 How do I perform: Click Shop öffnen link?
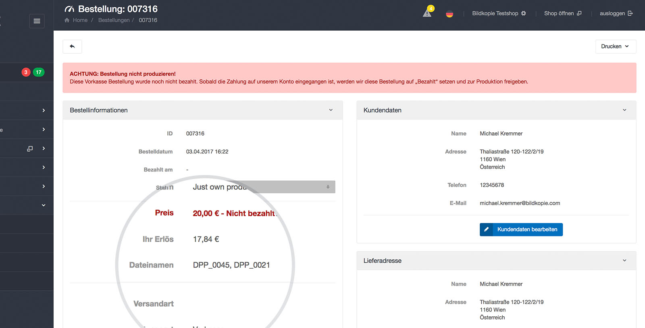point(563,13)
